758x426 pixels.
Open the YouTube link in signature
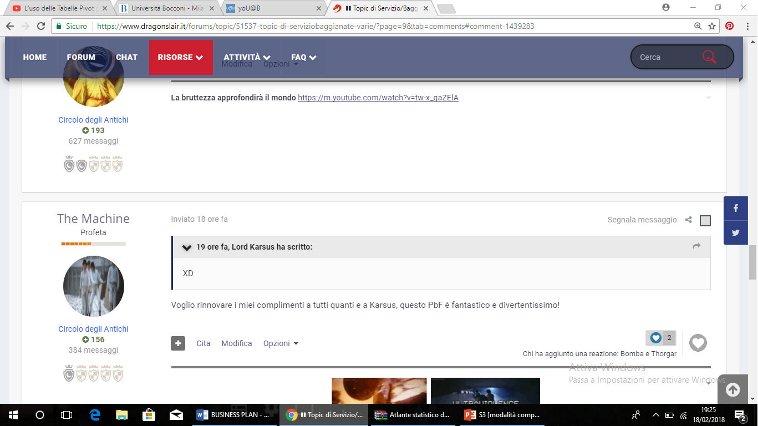point(378,98)
